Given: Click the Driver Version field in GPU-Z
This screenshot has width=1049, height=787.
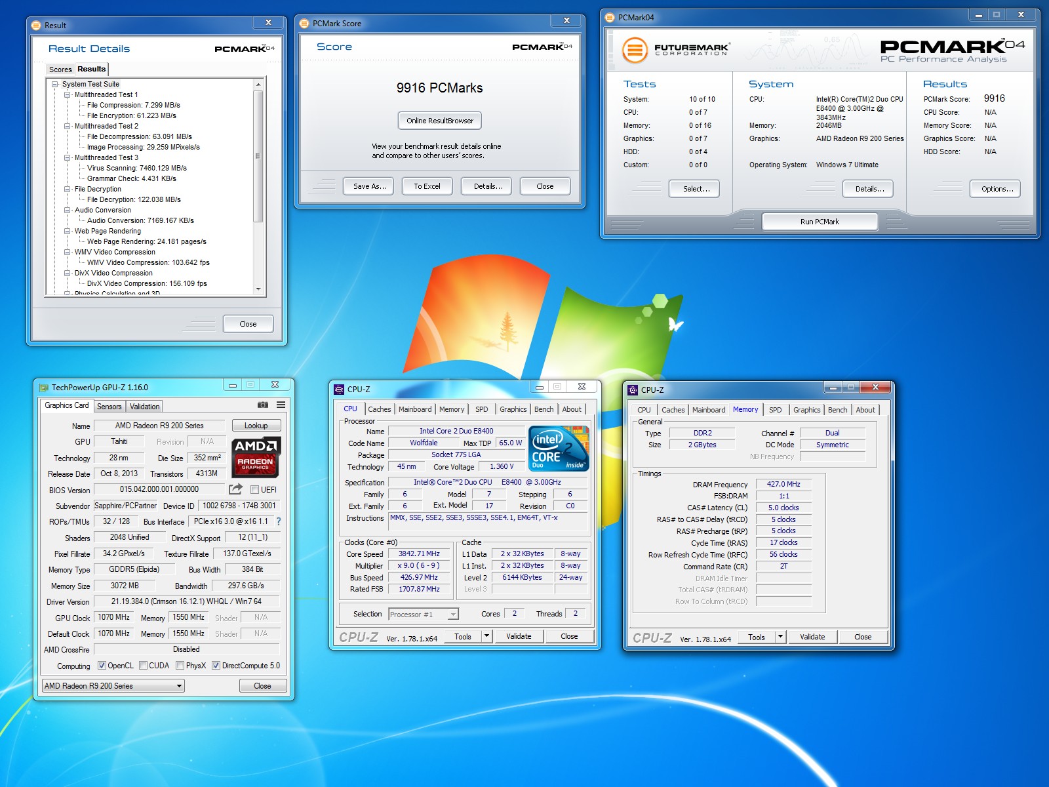Looking at the screenshot, I should click(x=186, y=601).
